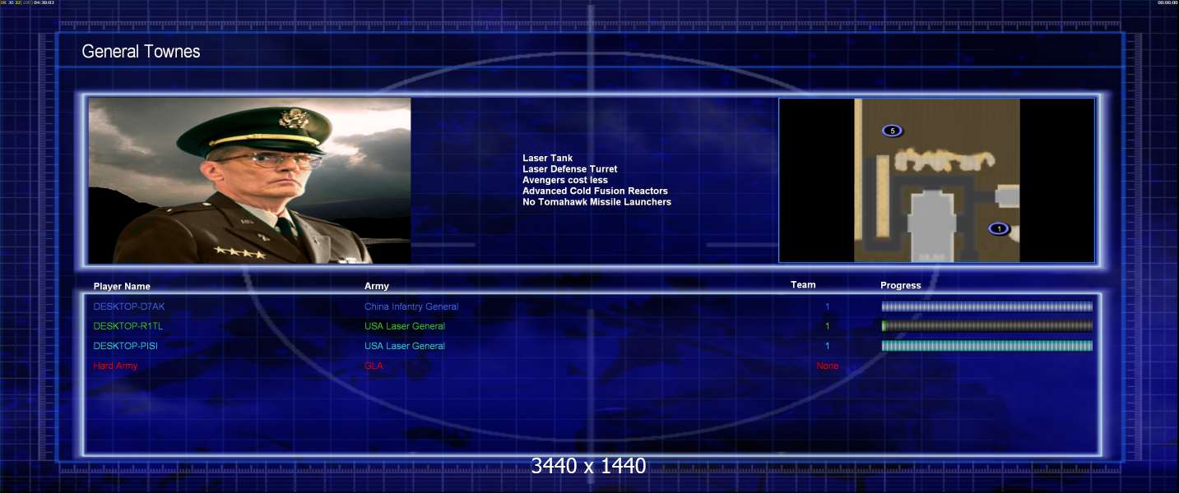Click start position marker 5 on minimap
This screenshot has width=1179, height=493.
(x=893, y=131)
